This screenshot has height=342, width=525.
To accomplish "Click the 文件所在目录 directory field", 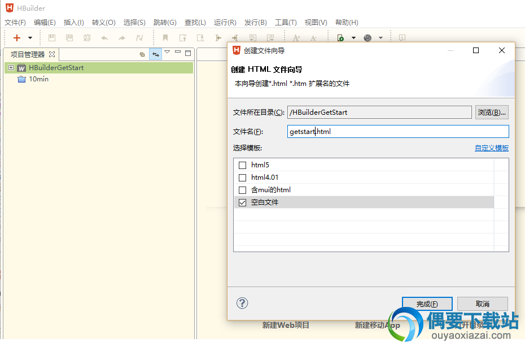I will pos(379,112).
